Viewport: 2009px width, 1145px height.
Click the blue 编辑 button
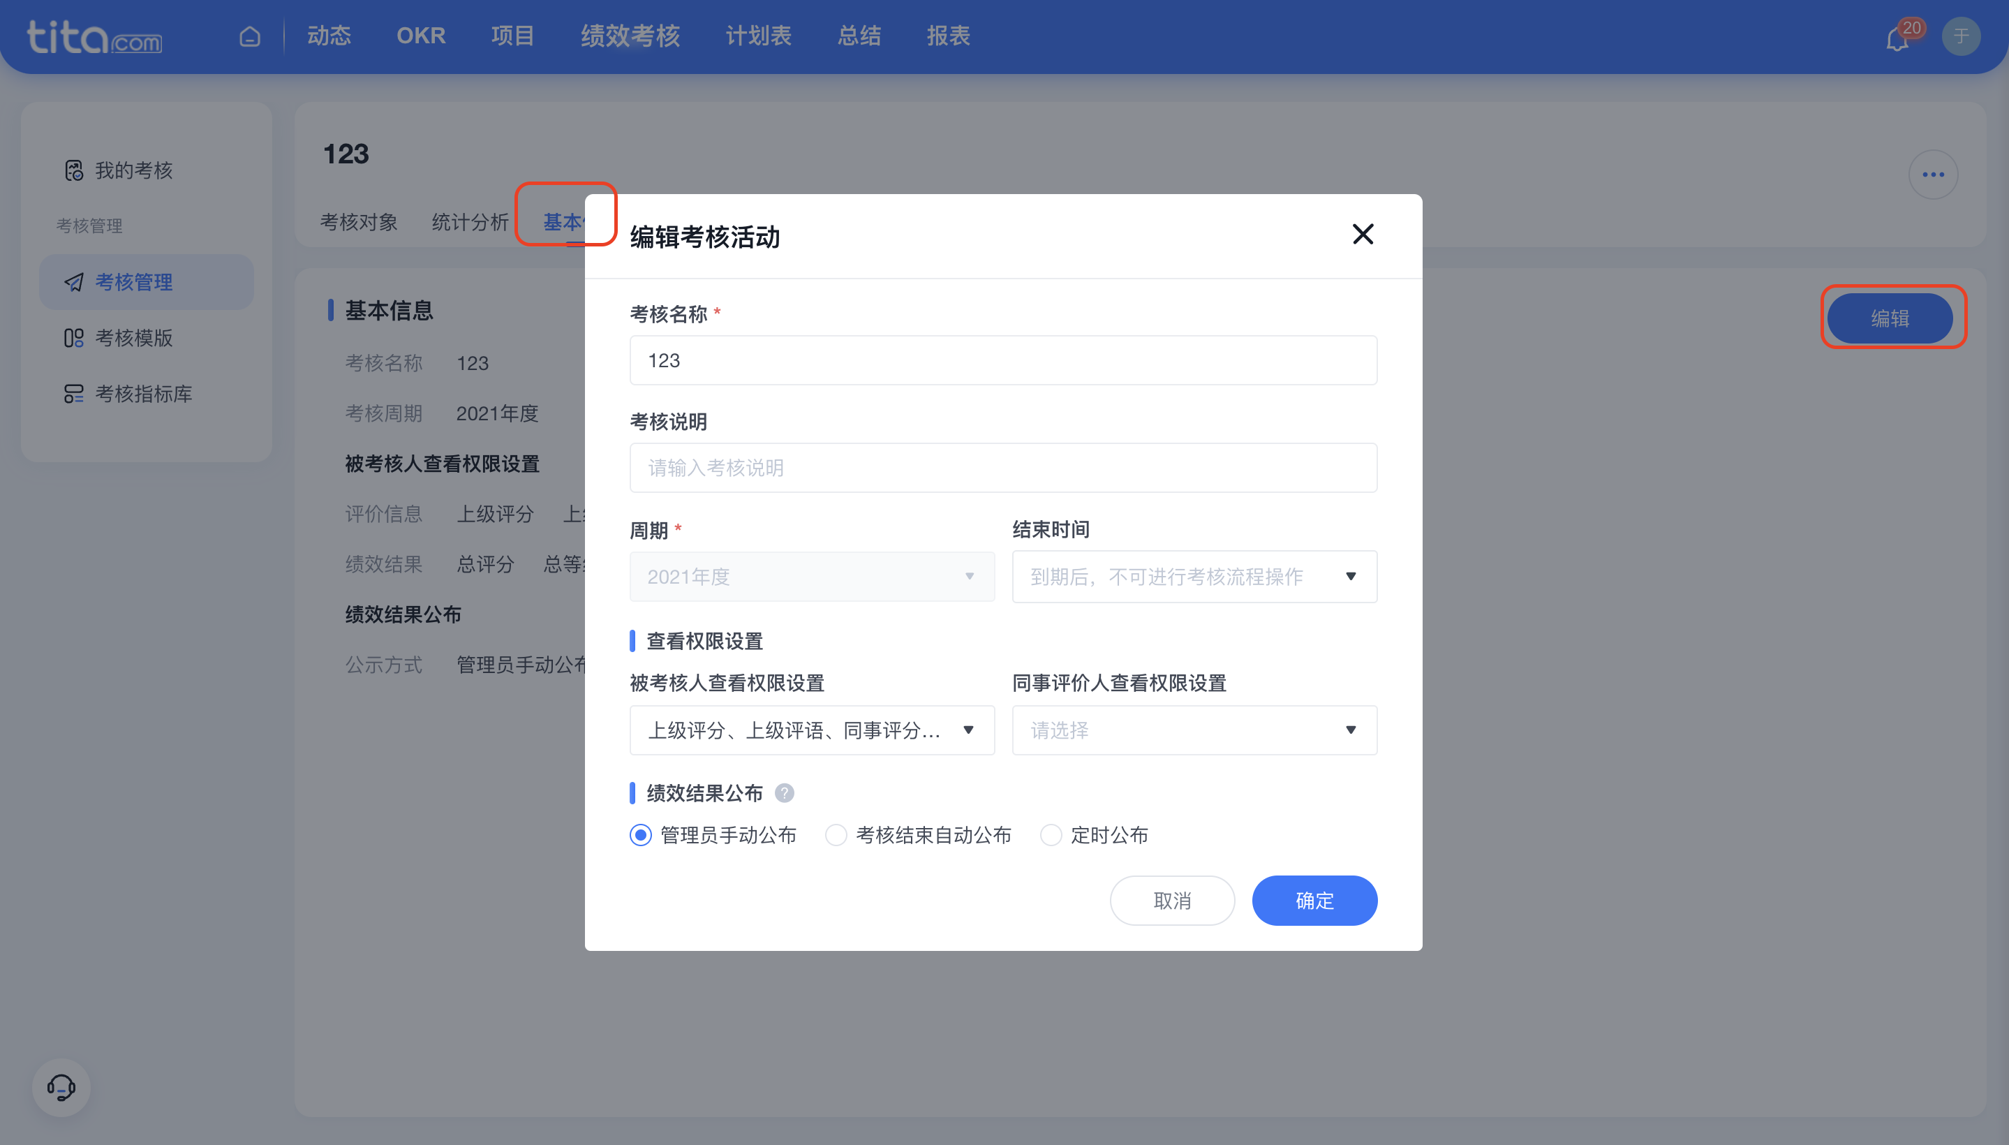point(1890,318)
